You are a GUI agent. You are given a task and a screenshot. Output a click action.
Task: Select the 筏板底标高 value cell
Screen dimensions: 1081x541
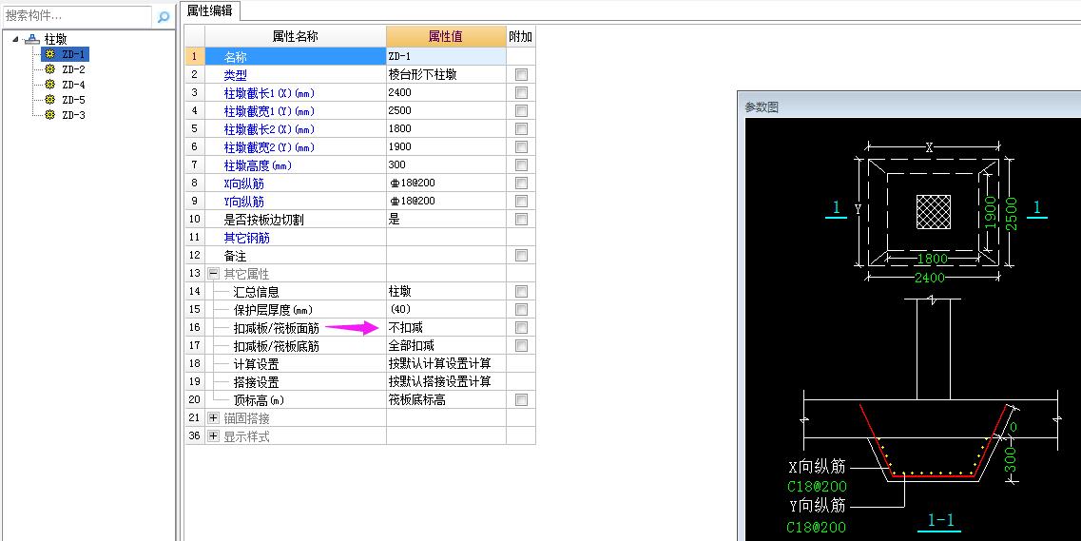(x=446, y=399)
